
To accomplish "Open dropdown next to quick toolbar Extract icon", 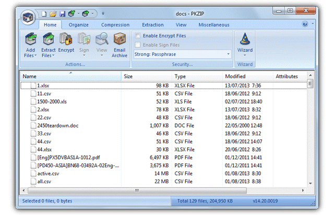I will [x=92, y=14].
